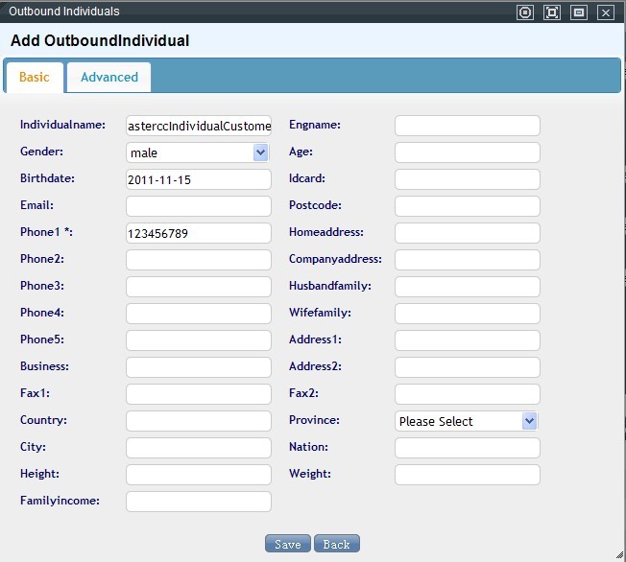Focus the Birthdate date field
626x562 pixels.
click(199, 179)
